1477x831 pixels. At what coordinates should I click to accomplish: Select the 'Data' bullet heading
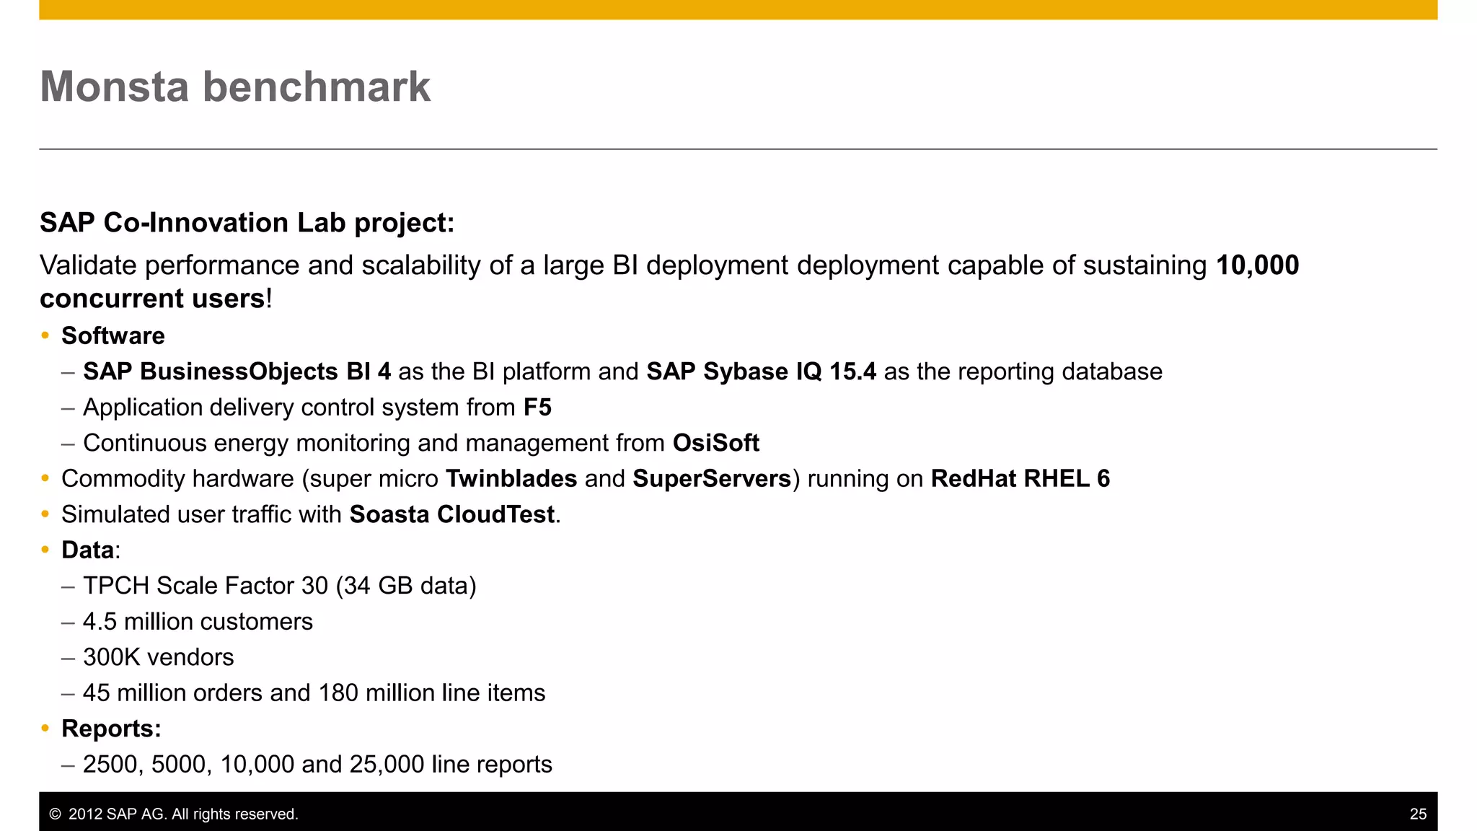coord(87,550)
